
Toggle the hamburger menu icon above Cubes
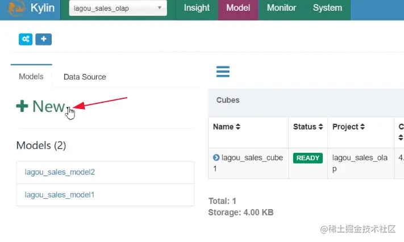[223, 72]
